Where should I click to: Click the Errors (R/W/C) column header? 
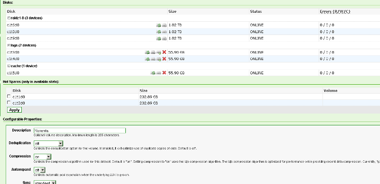pyautogui.click(x=335, y=11)
